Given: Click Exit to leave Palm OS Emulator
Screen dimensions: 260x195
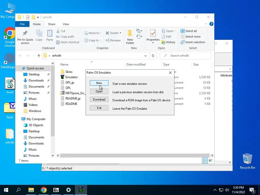Looking at the screenshot, I should 99,108.
